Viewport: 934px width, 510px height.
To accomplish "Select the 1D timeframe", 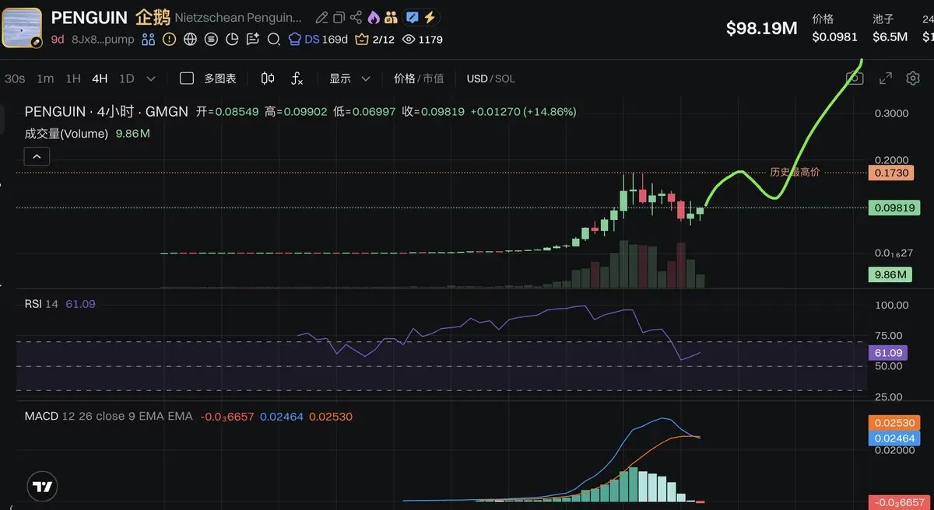I will pos(126,79).
